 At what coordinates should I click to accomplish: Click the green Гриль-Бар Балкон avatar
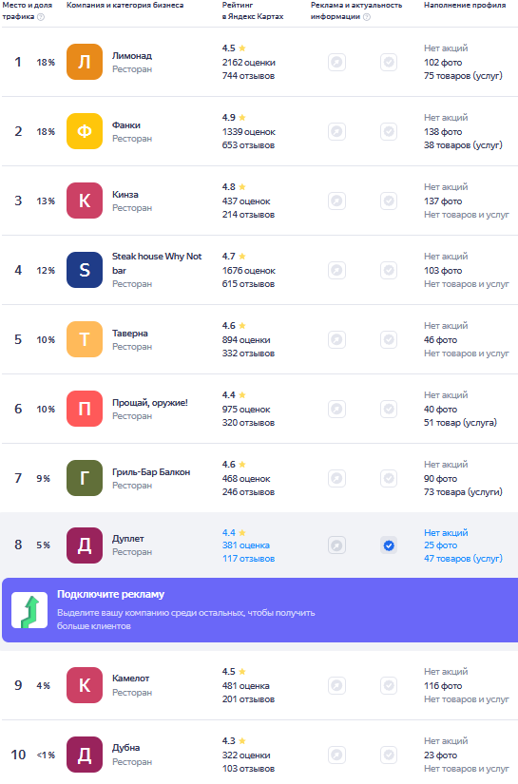85,478
